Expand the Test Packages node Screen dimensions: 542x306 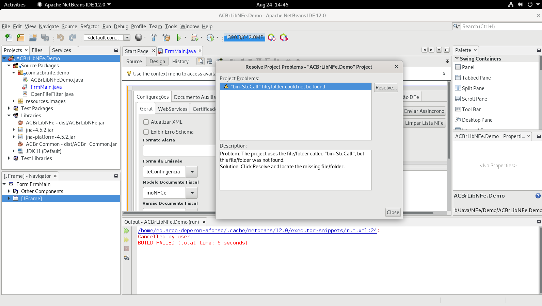9,108
